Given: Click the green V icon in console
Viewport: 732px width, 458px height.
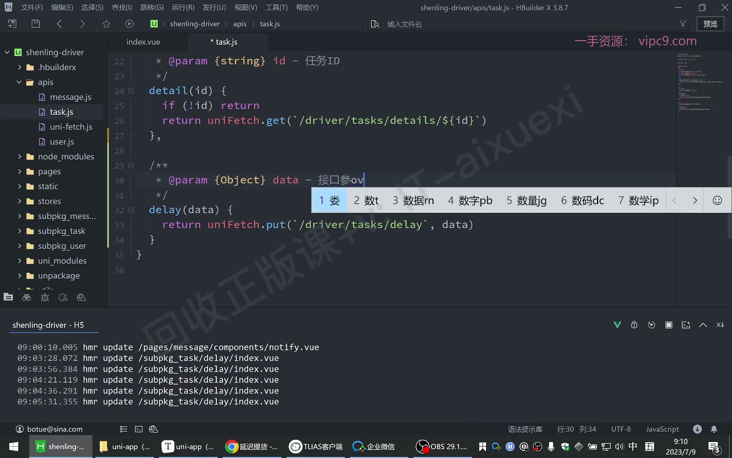Looking at the screenshot, I should pyautogui.click(x=617, y=325).
